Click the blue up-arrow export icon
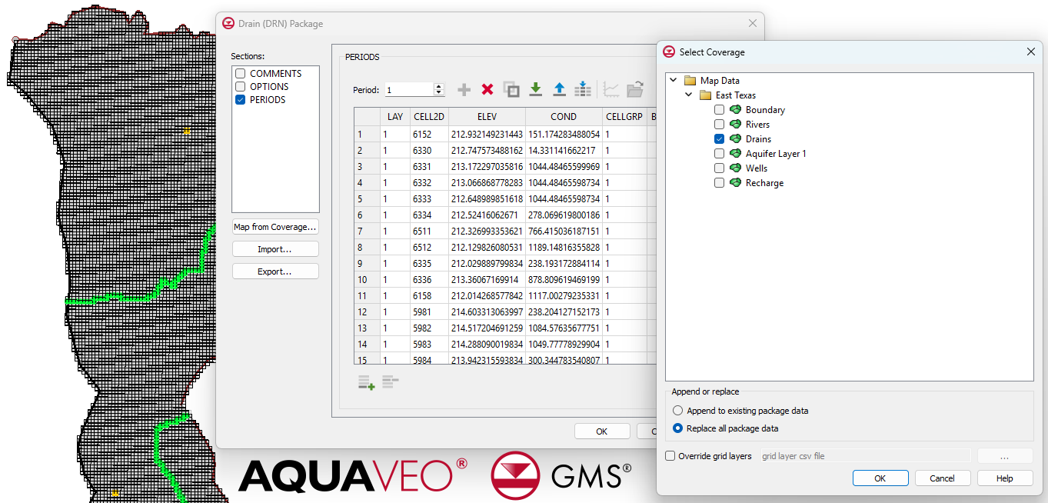This screenshot has height=503, width=1048. pyautogui.click(x=559, y=90)
